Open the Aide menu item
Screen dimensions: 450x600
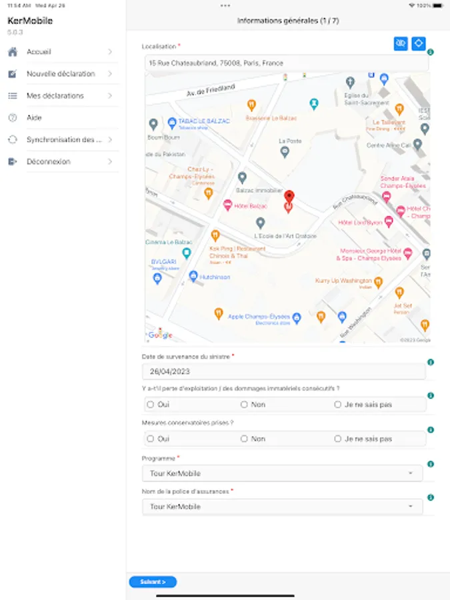[63, 117]
